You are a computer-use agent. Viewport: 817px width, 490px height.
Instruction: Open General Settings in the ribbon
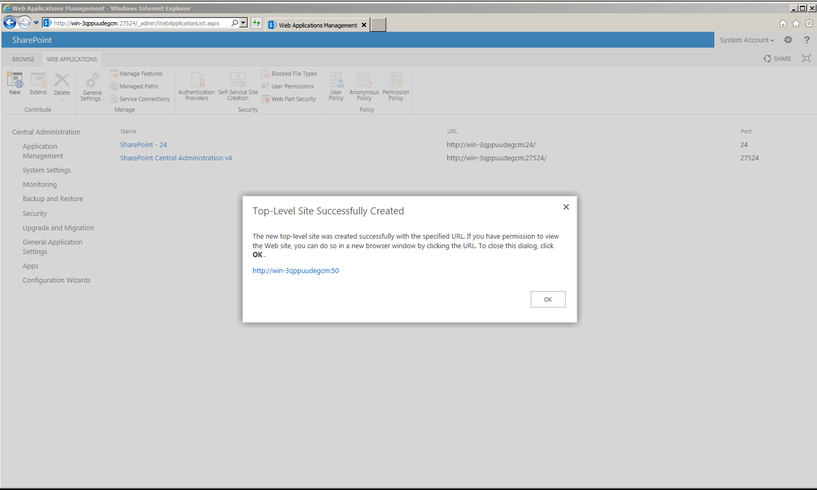92,87
